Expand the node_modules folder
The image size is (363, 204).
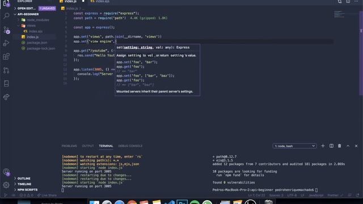pyautogui.click(x=35, y=20)
